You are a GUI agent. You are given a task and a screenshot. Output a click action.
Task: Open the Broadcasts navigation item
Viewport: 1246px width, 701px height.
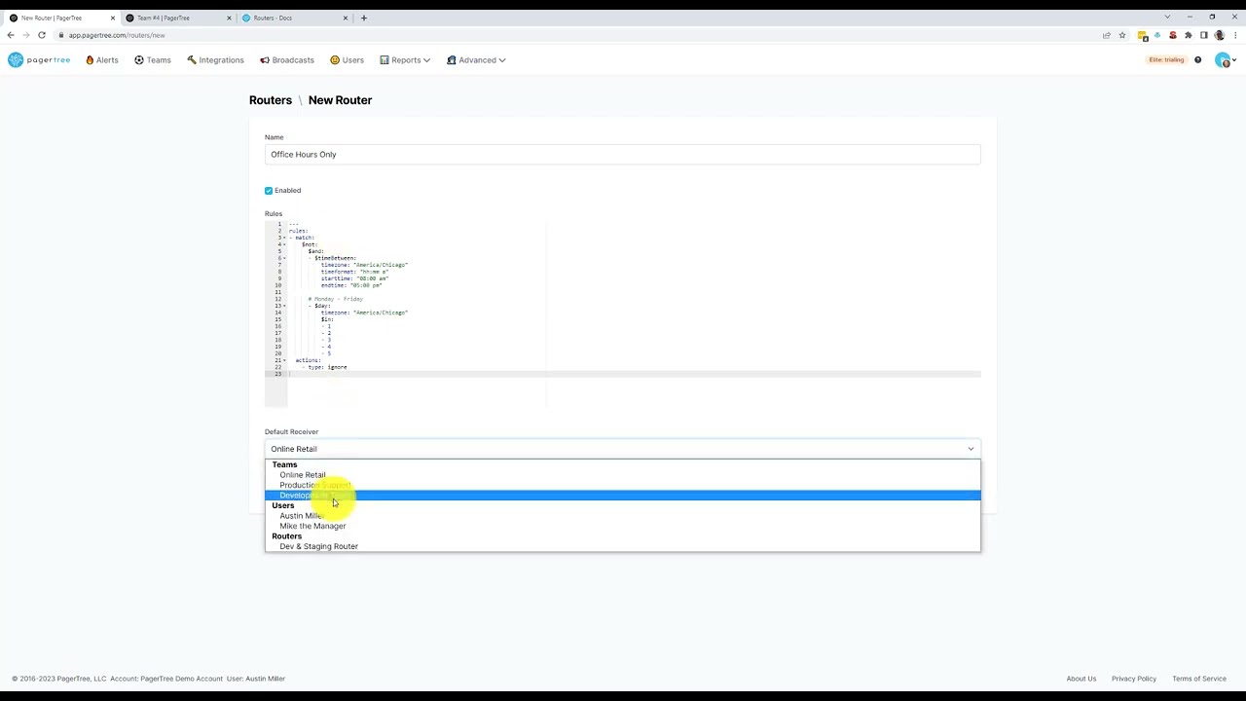[x=287, y=60]
